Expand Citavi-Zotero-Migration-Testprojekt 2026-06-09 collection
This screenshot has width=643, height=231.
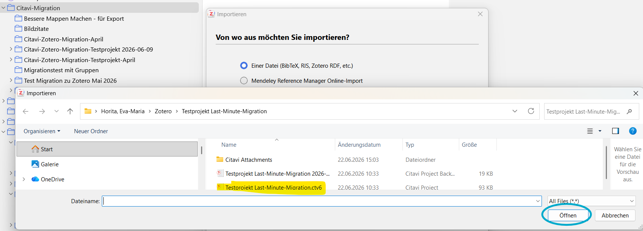pyautogui.click(x=11, y=49)
